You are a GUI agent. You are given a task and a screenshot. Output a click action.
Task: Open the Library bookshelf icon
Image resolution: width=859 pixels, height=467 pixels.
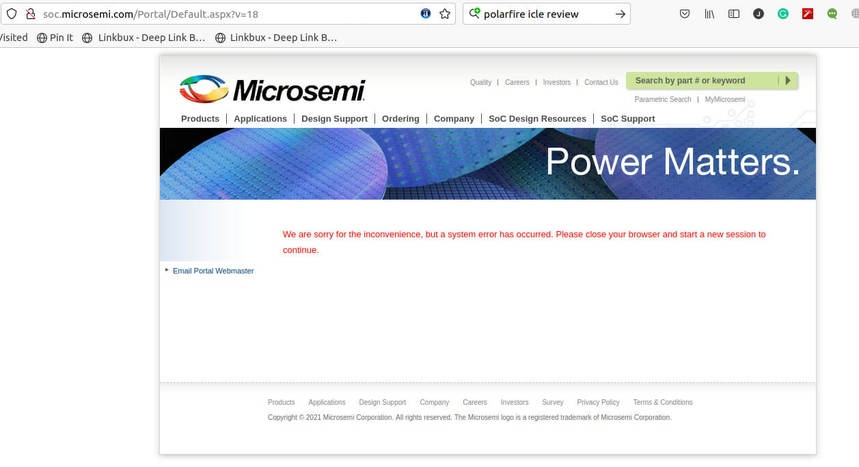point(709,14)
